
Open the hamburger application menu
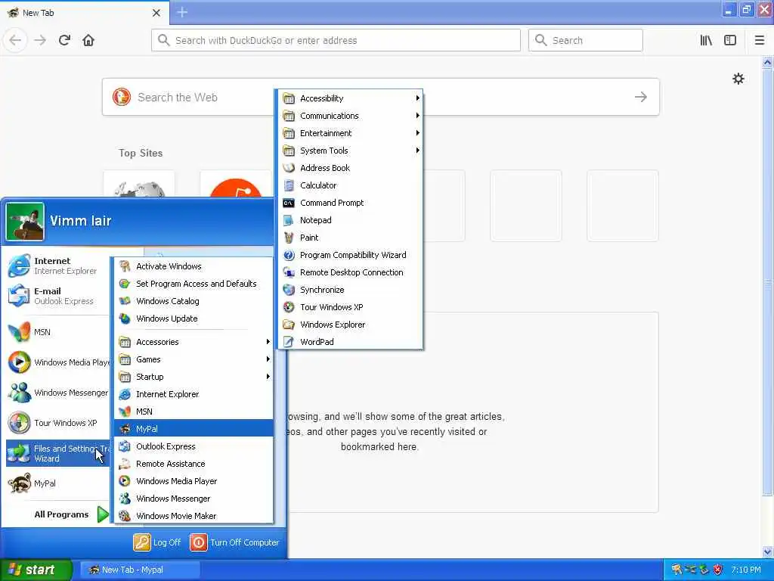pyautogui.click(x=759, y=40)
